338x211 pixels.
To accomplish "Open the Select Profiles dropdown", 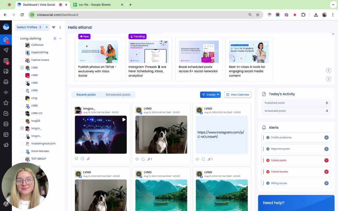I will [x=32, y=27].
